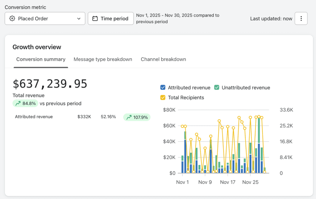Click the Nov 1 recipients data point
The width and height of the screenshot is (316, 199).
tap(182, 126)
